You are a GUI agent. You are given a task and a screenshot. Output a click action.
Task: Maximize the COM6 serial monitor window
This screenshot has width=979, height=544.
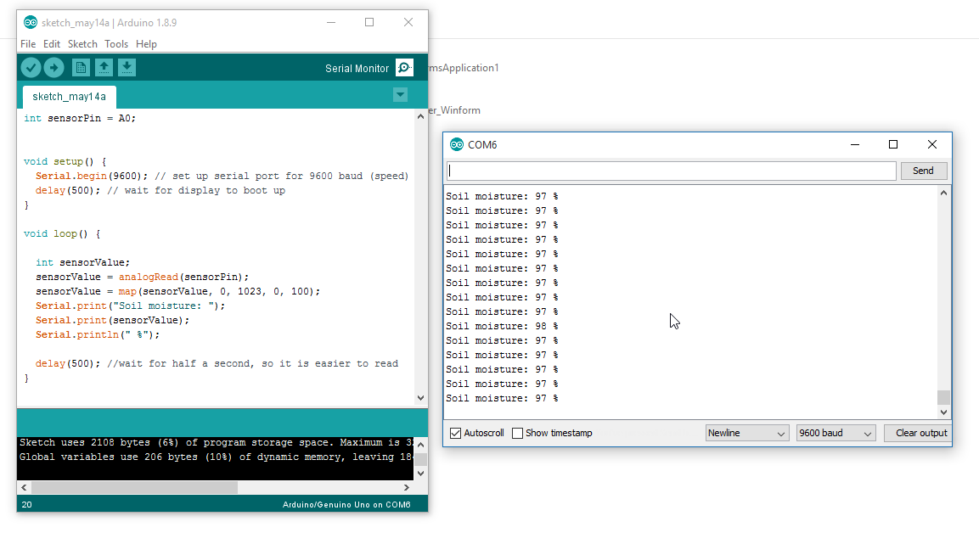click(893, 145)
